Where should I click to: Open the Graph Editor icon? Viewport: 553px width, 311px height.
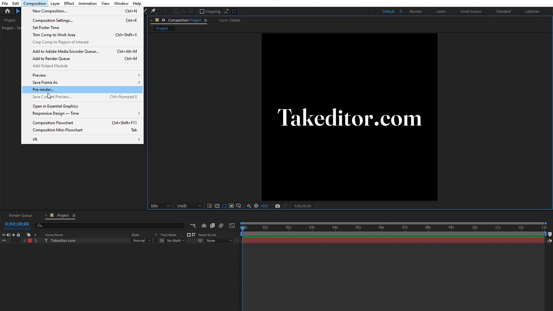(232, 226)
